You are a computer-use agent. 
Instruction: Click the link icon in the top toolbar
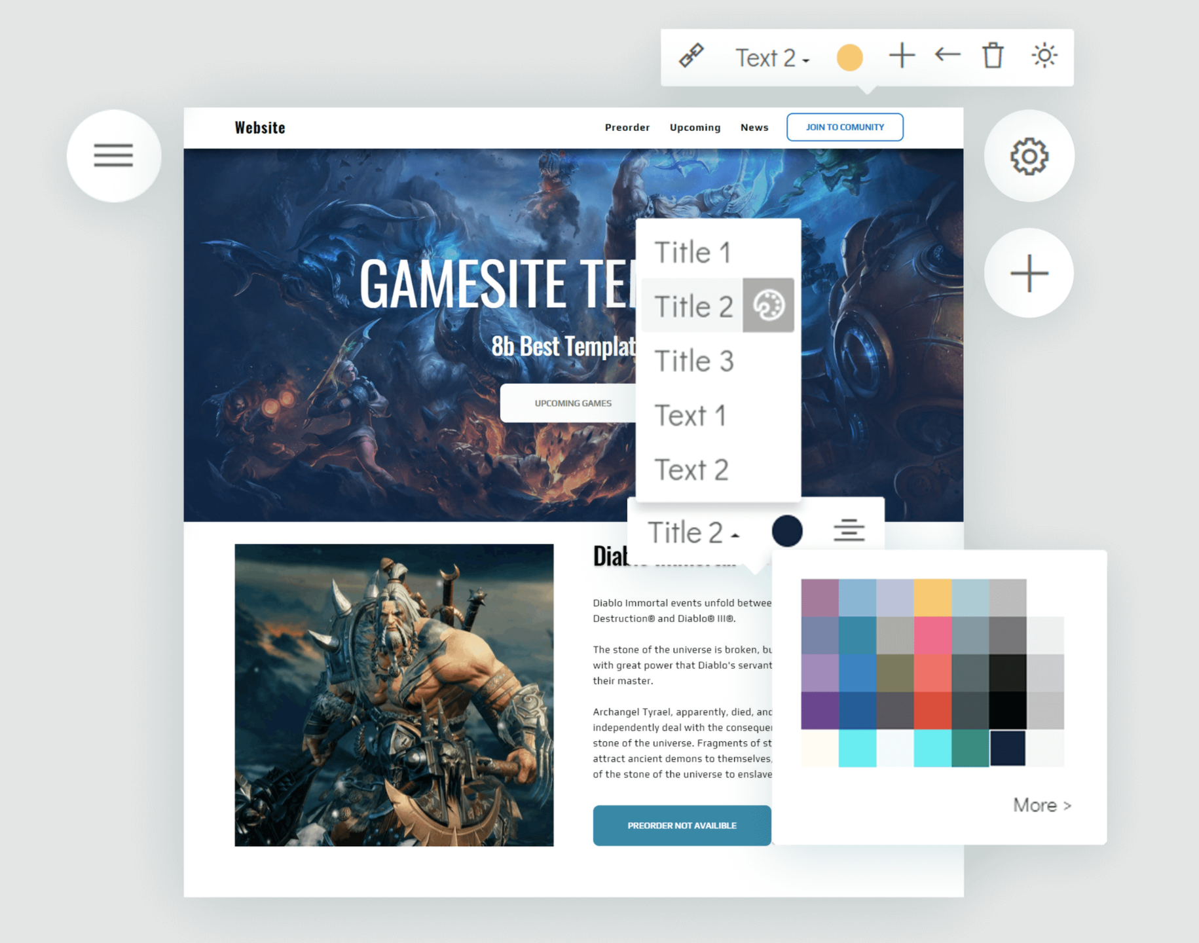691,56
